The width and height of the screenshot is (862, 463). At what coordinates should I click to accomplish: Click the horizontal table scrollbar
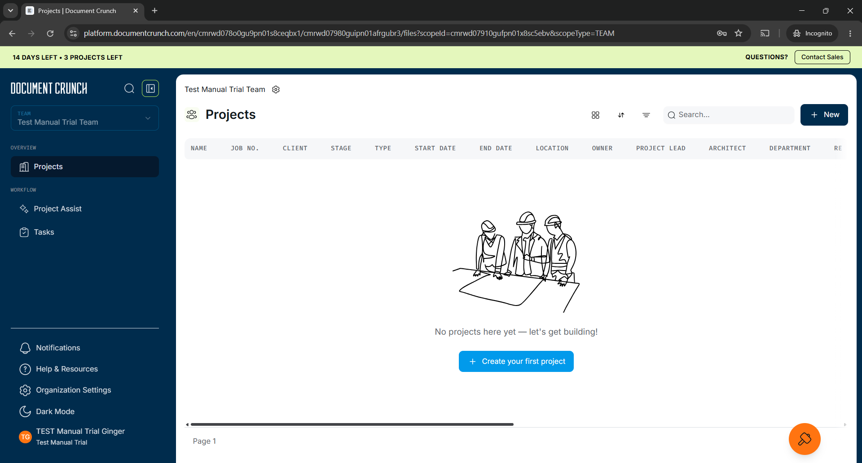(x=352, y=424)
